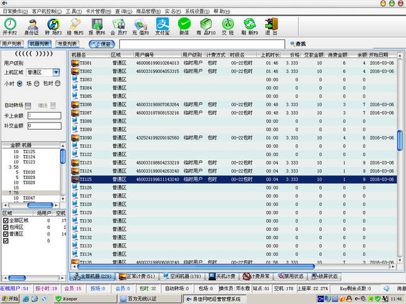The width and height of the screenshot is (406, 304).
Task: Click the 便签 note button
Action: click(102, 44)
